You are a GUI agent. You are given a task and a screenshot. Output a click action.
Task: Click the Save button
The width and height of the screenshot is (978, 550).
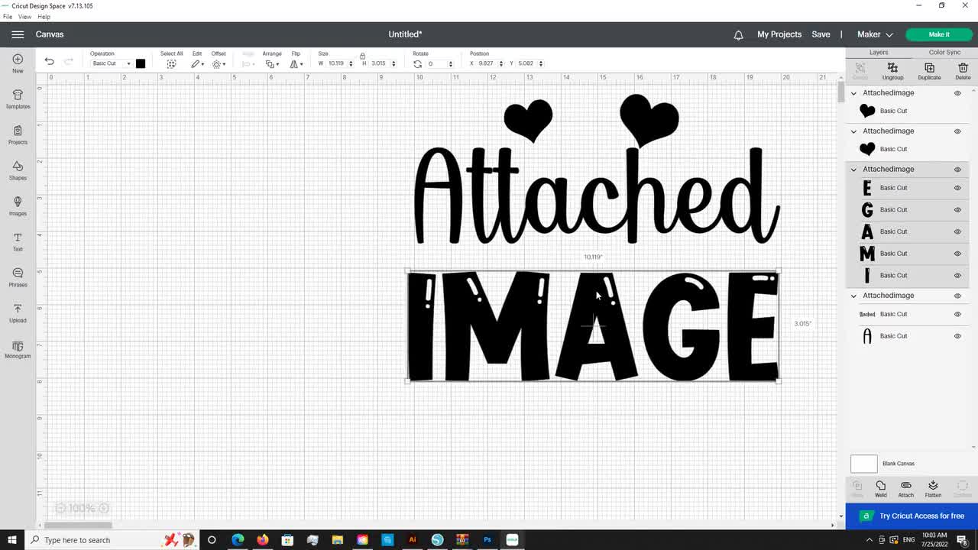click(821, 34)
